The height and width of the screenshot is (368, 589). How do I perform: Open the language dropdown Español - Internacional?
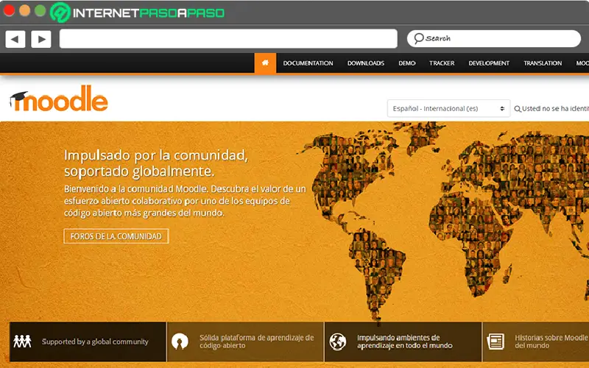coord(448,108)
